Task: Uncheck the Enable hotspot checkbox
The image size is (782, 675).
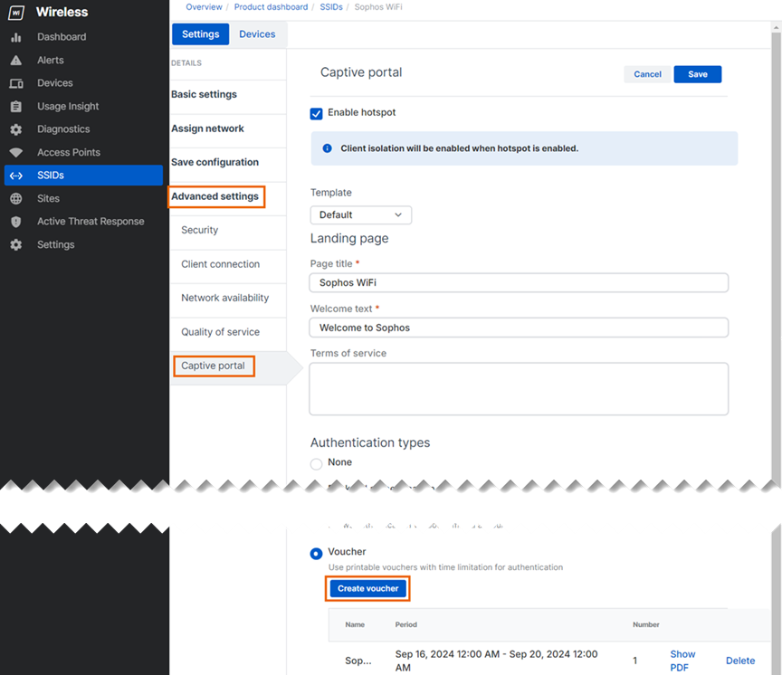Action: (317, 113)
